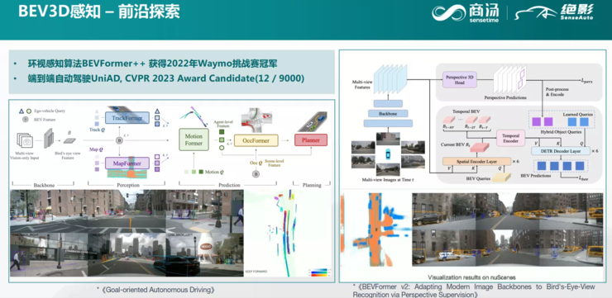Select the bullet mentioning BEVFormer++ and Waymo 2022
The image size is (612, 298).
pyautogui.click(x=153, y=64)
